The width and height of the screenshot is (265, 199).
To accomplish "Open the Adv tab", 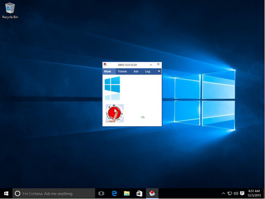I will point(136,71).
